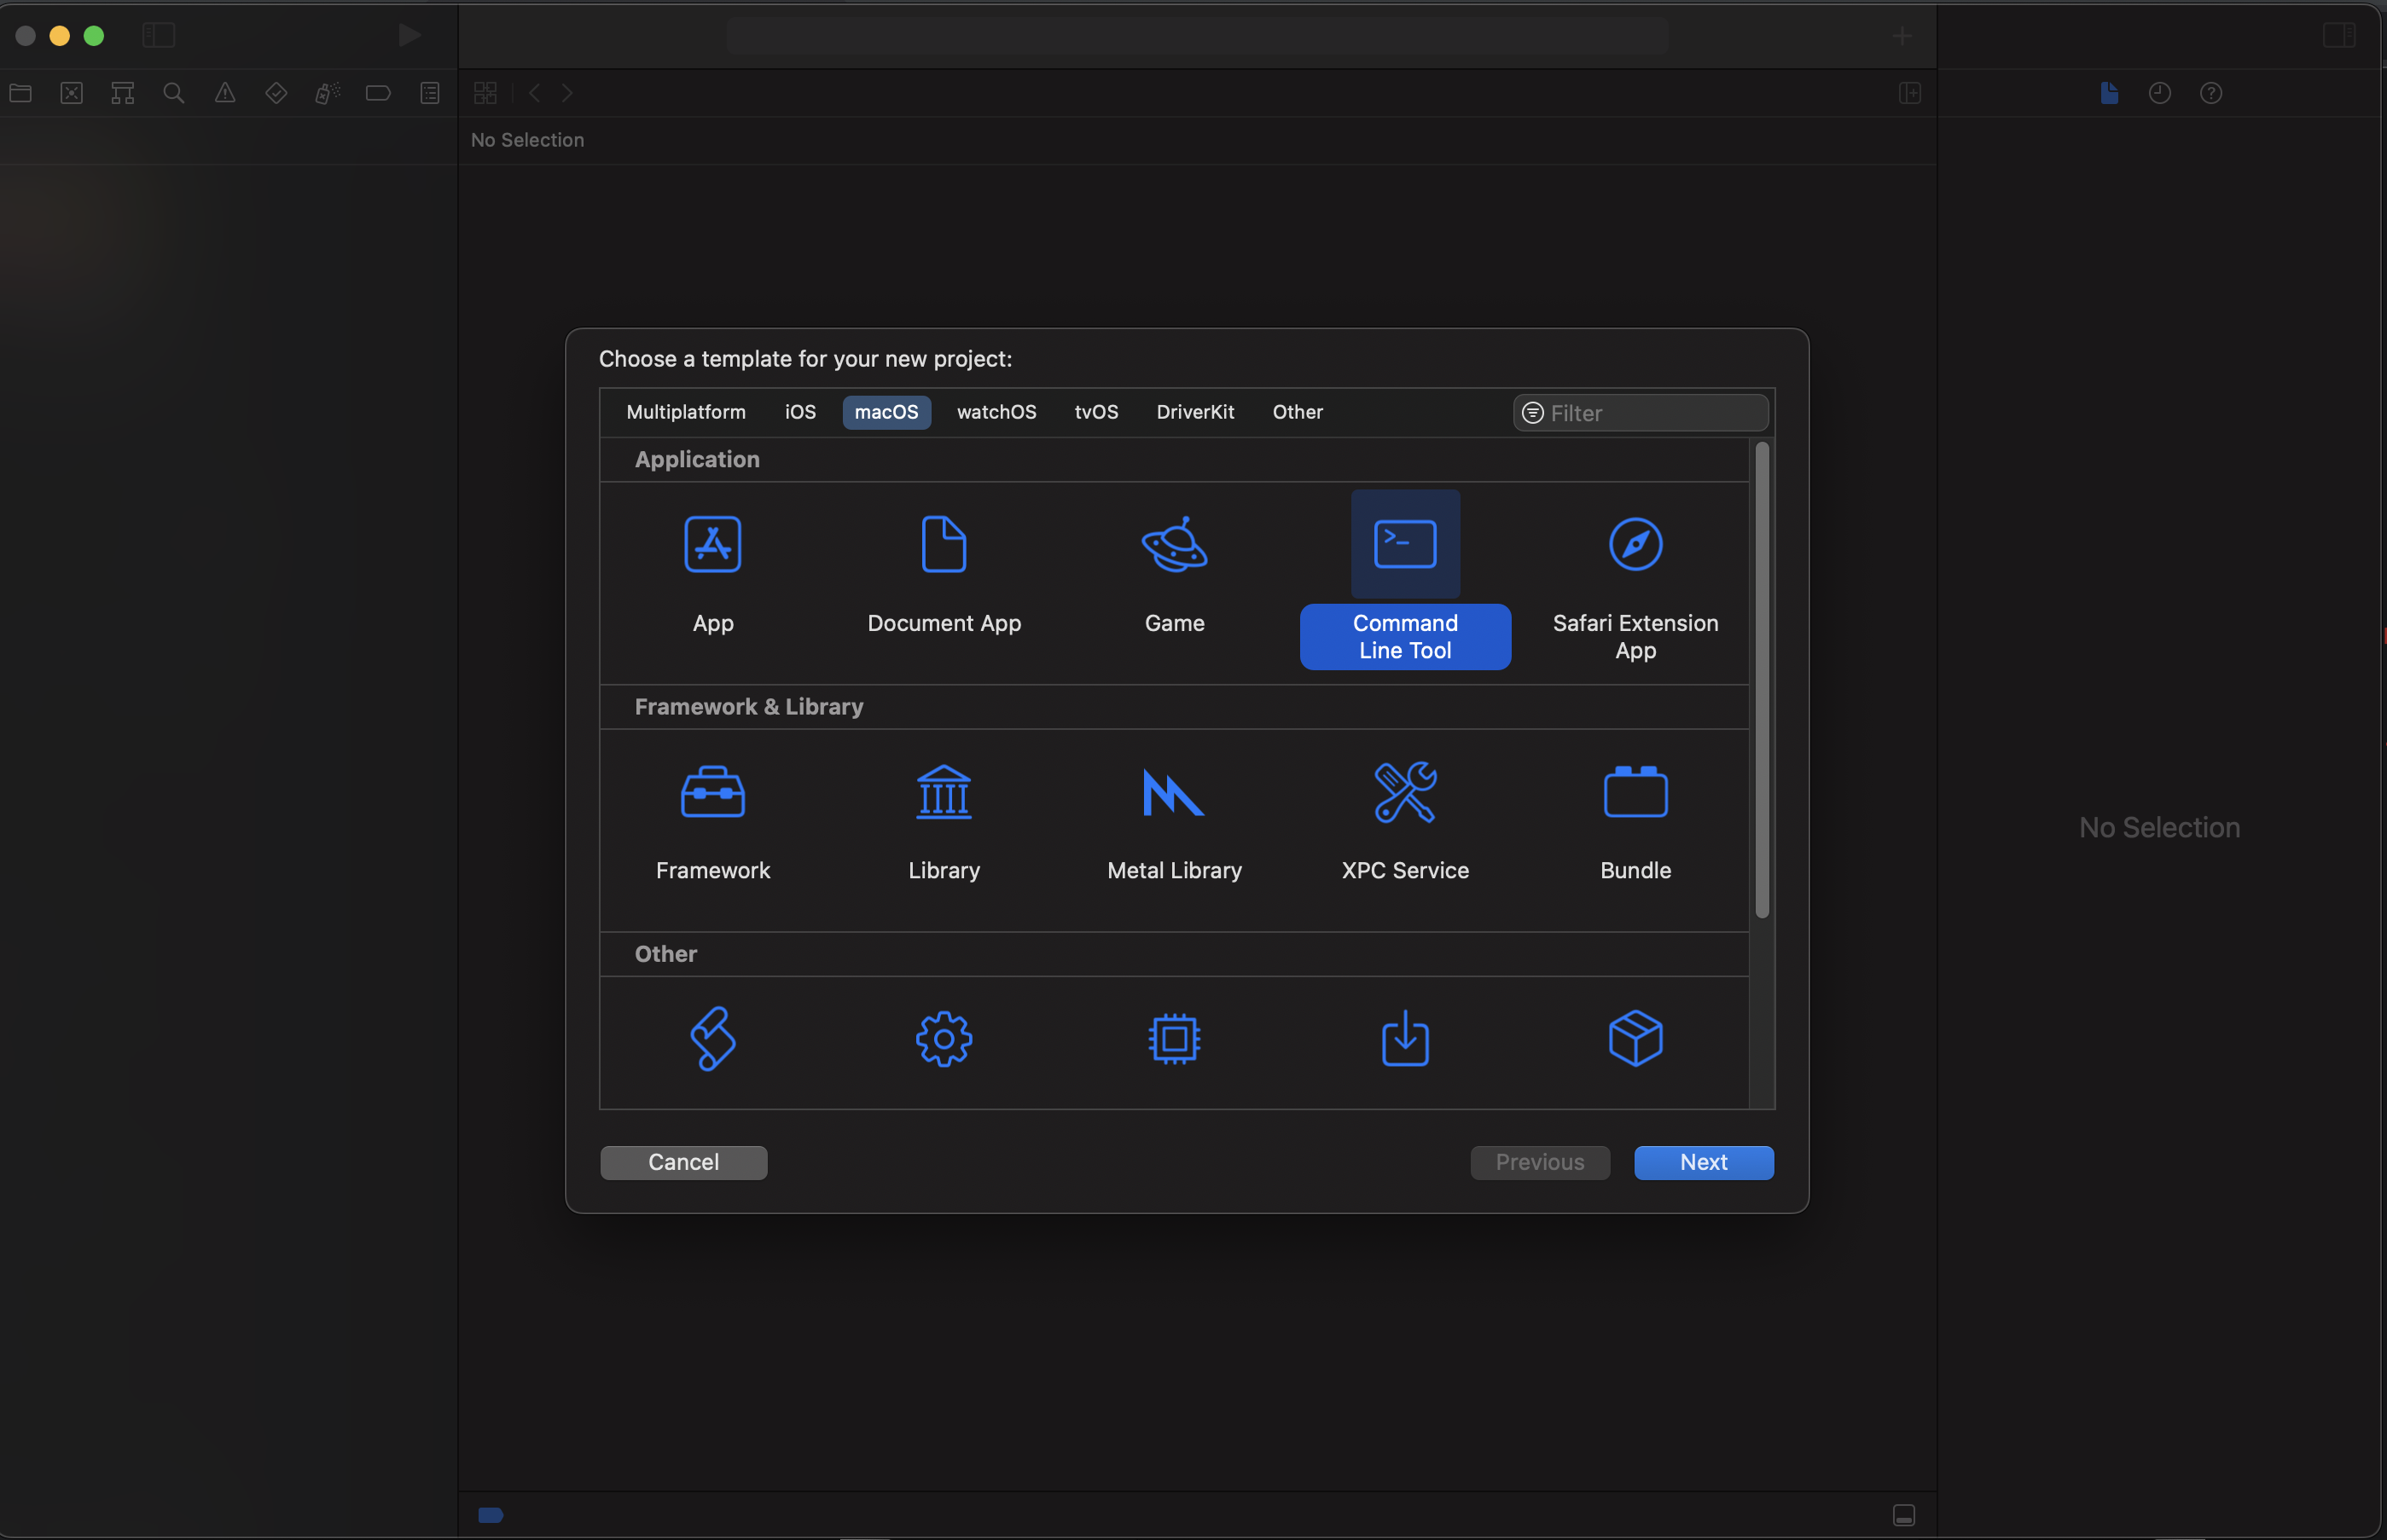Toggle the left navigator sidebar
This screenshot has height=1540, width=2387.
click(158, 36)
